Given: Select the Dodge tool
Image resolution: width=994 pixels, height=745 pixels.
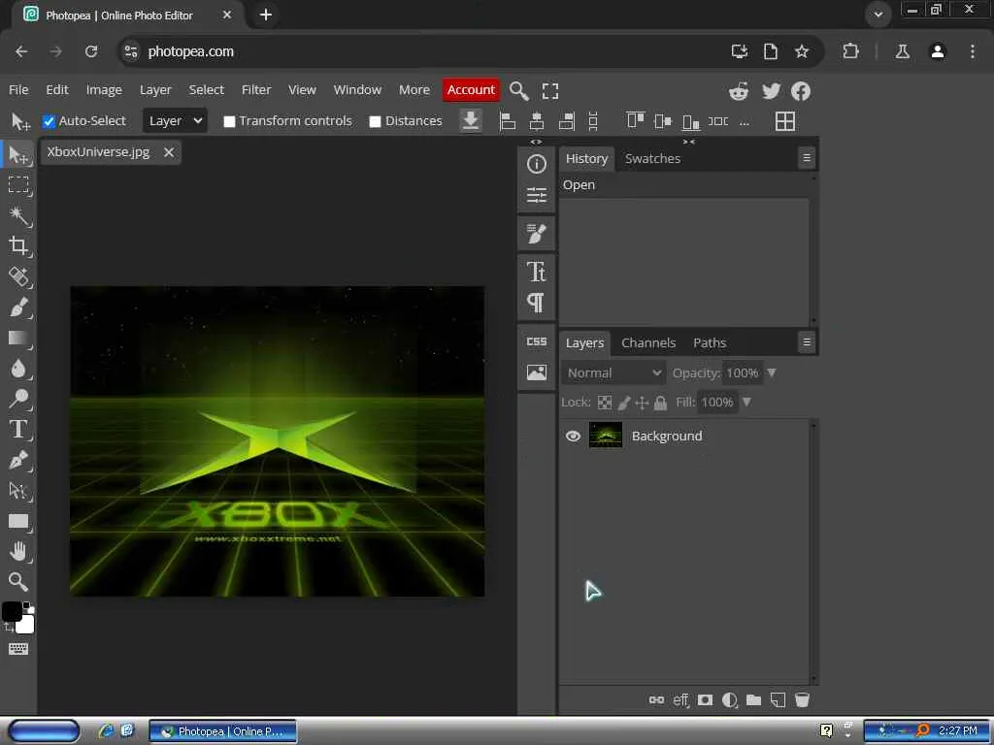Looking at the screenshot, I should click(18, 399).
